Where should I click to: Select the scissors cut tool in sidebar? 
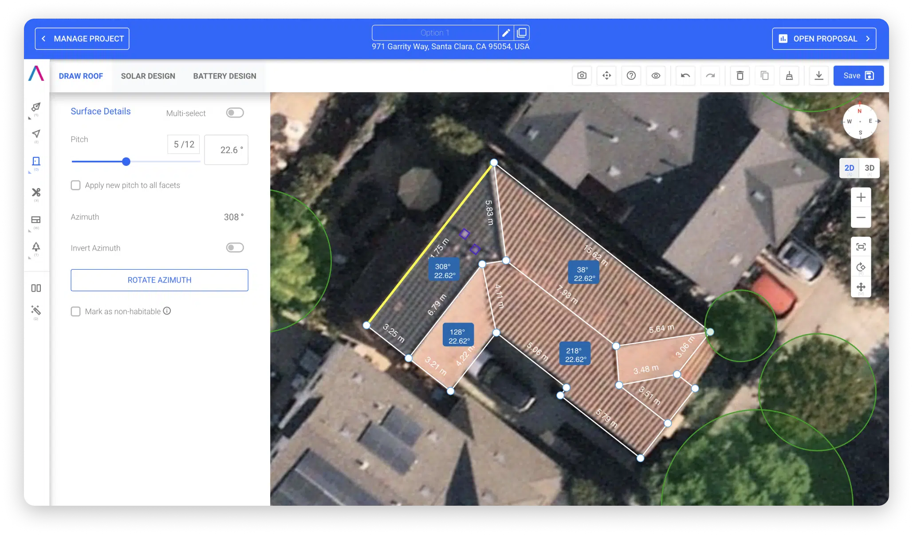36,192
